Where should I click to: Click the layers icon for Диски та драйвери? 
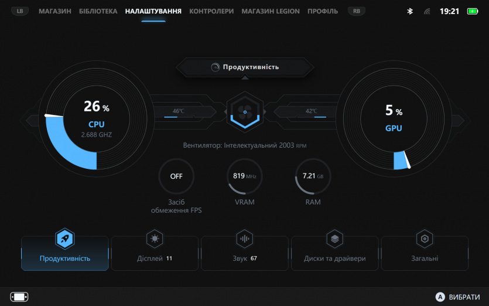[x=334, y=239]
